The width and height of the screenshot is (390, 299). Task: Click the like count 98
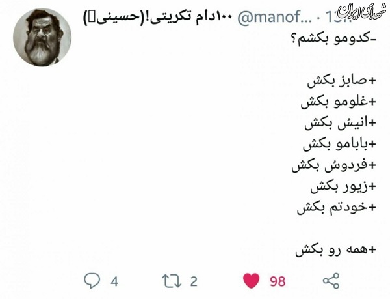pyautogui.click(x=278, y=281)
